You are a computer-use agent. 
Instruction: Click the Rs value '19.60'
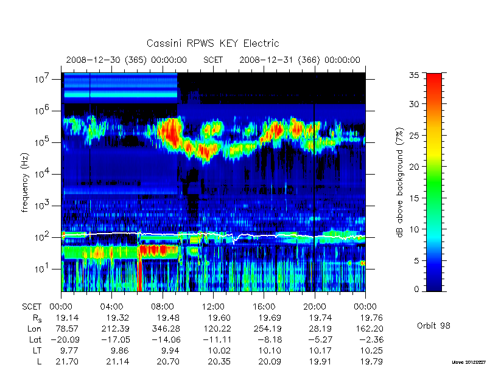click(219, 318)
